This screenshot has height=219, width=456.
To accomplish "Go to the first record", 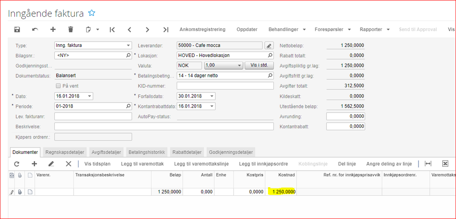I will [x=112, y=29].
